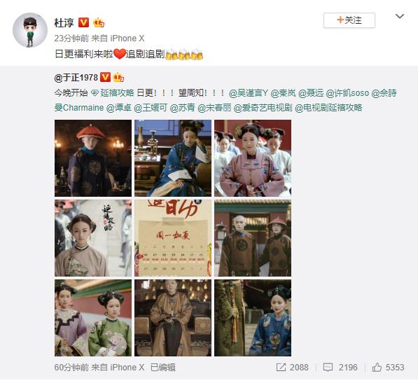Open the red-hat official photo thumbnail
This screenshot has height=383, width=418.
93,158
